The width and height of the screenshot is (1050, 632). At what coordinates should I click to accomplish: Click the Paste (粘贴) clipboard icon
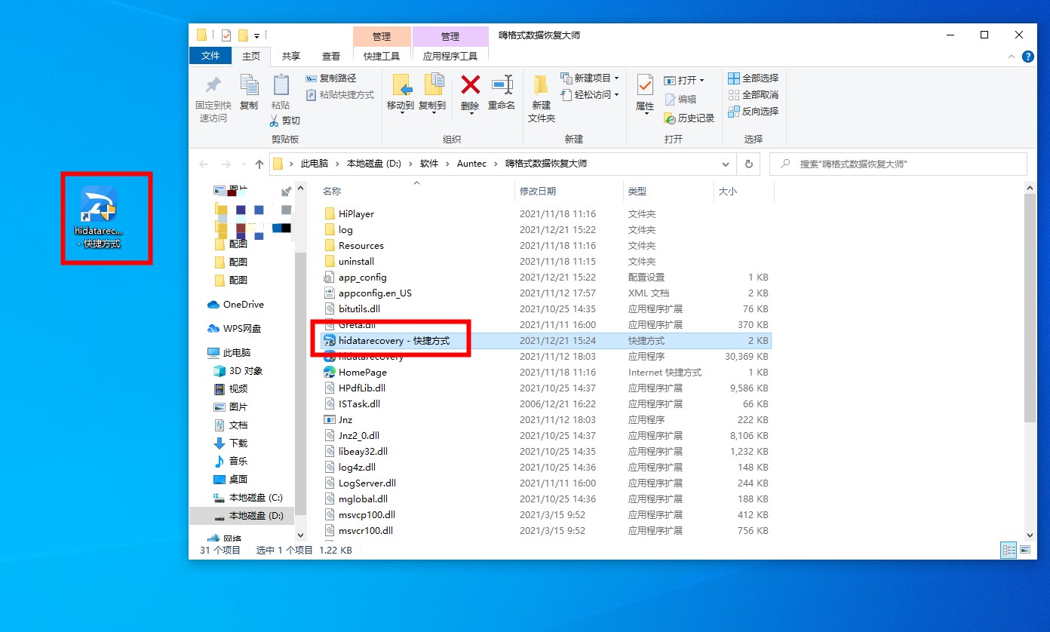(281, 84)
